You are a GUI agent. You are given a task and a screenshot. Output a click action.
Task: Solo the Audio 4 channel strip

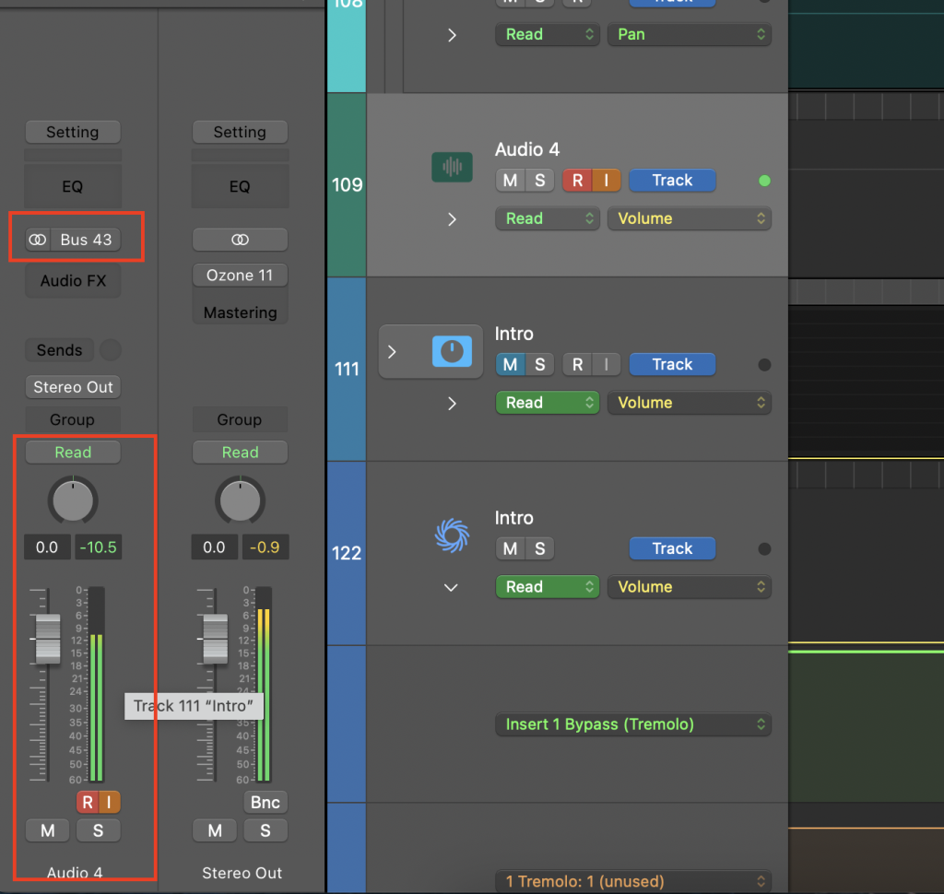pyautogui.click(x=98, y=830)
